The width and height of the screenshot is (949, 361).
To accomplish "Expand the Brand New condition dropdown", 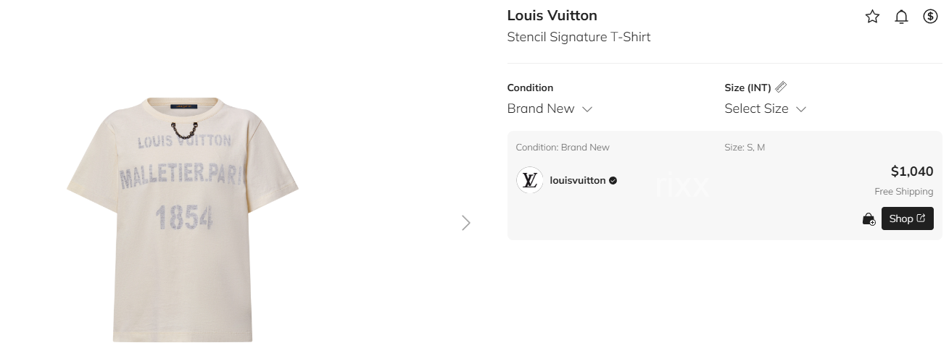I will (x=550, y=109).
